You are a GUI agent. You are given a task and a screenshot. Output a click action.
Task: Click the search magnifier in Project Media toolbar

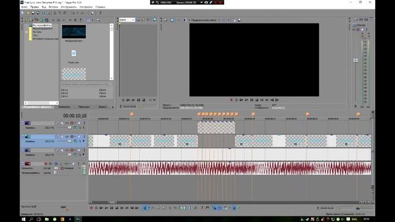tap(98, 20)
